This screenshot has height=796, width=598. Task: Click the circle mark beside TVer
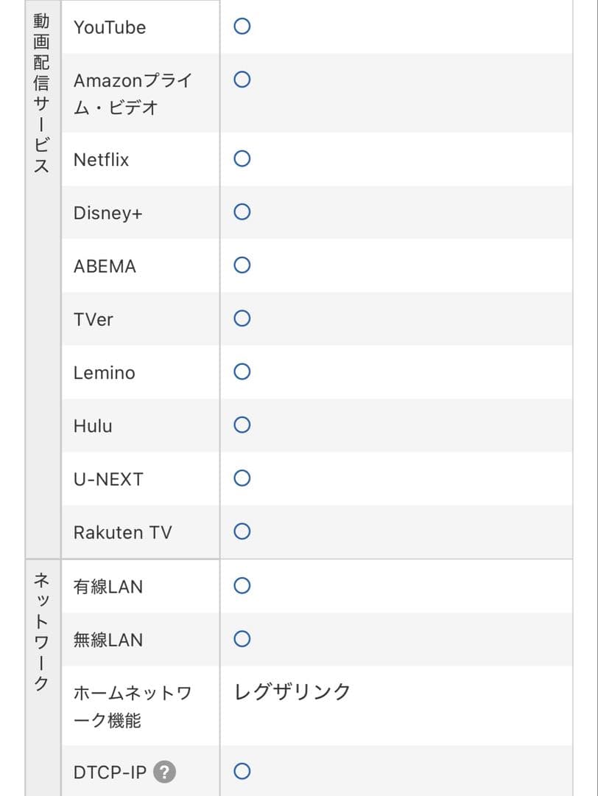242,318
